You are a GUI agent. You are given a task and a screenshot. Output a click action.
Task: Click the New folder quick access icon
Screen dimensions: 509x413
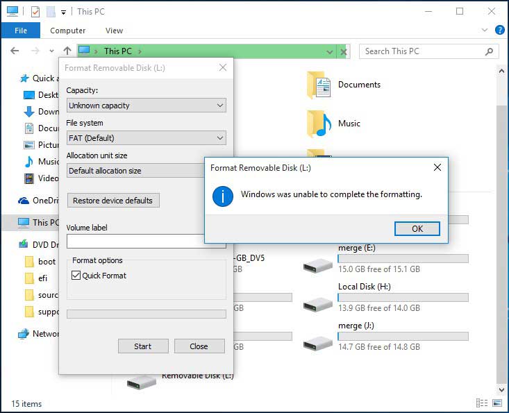coord(51,12)
